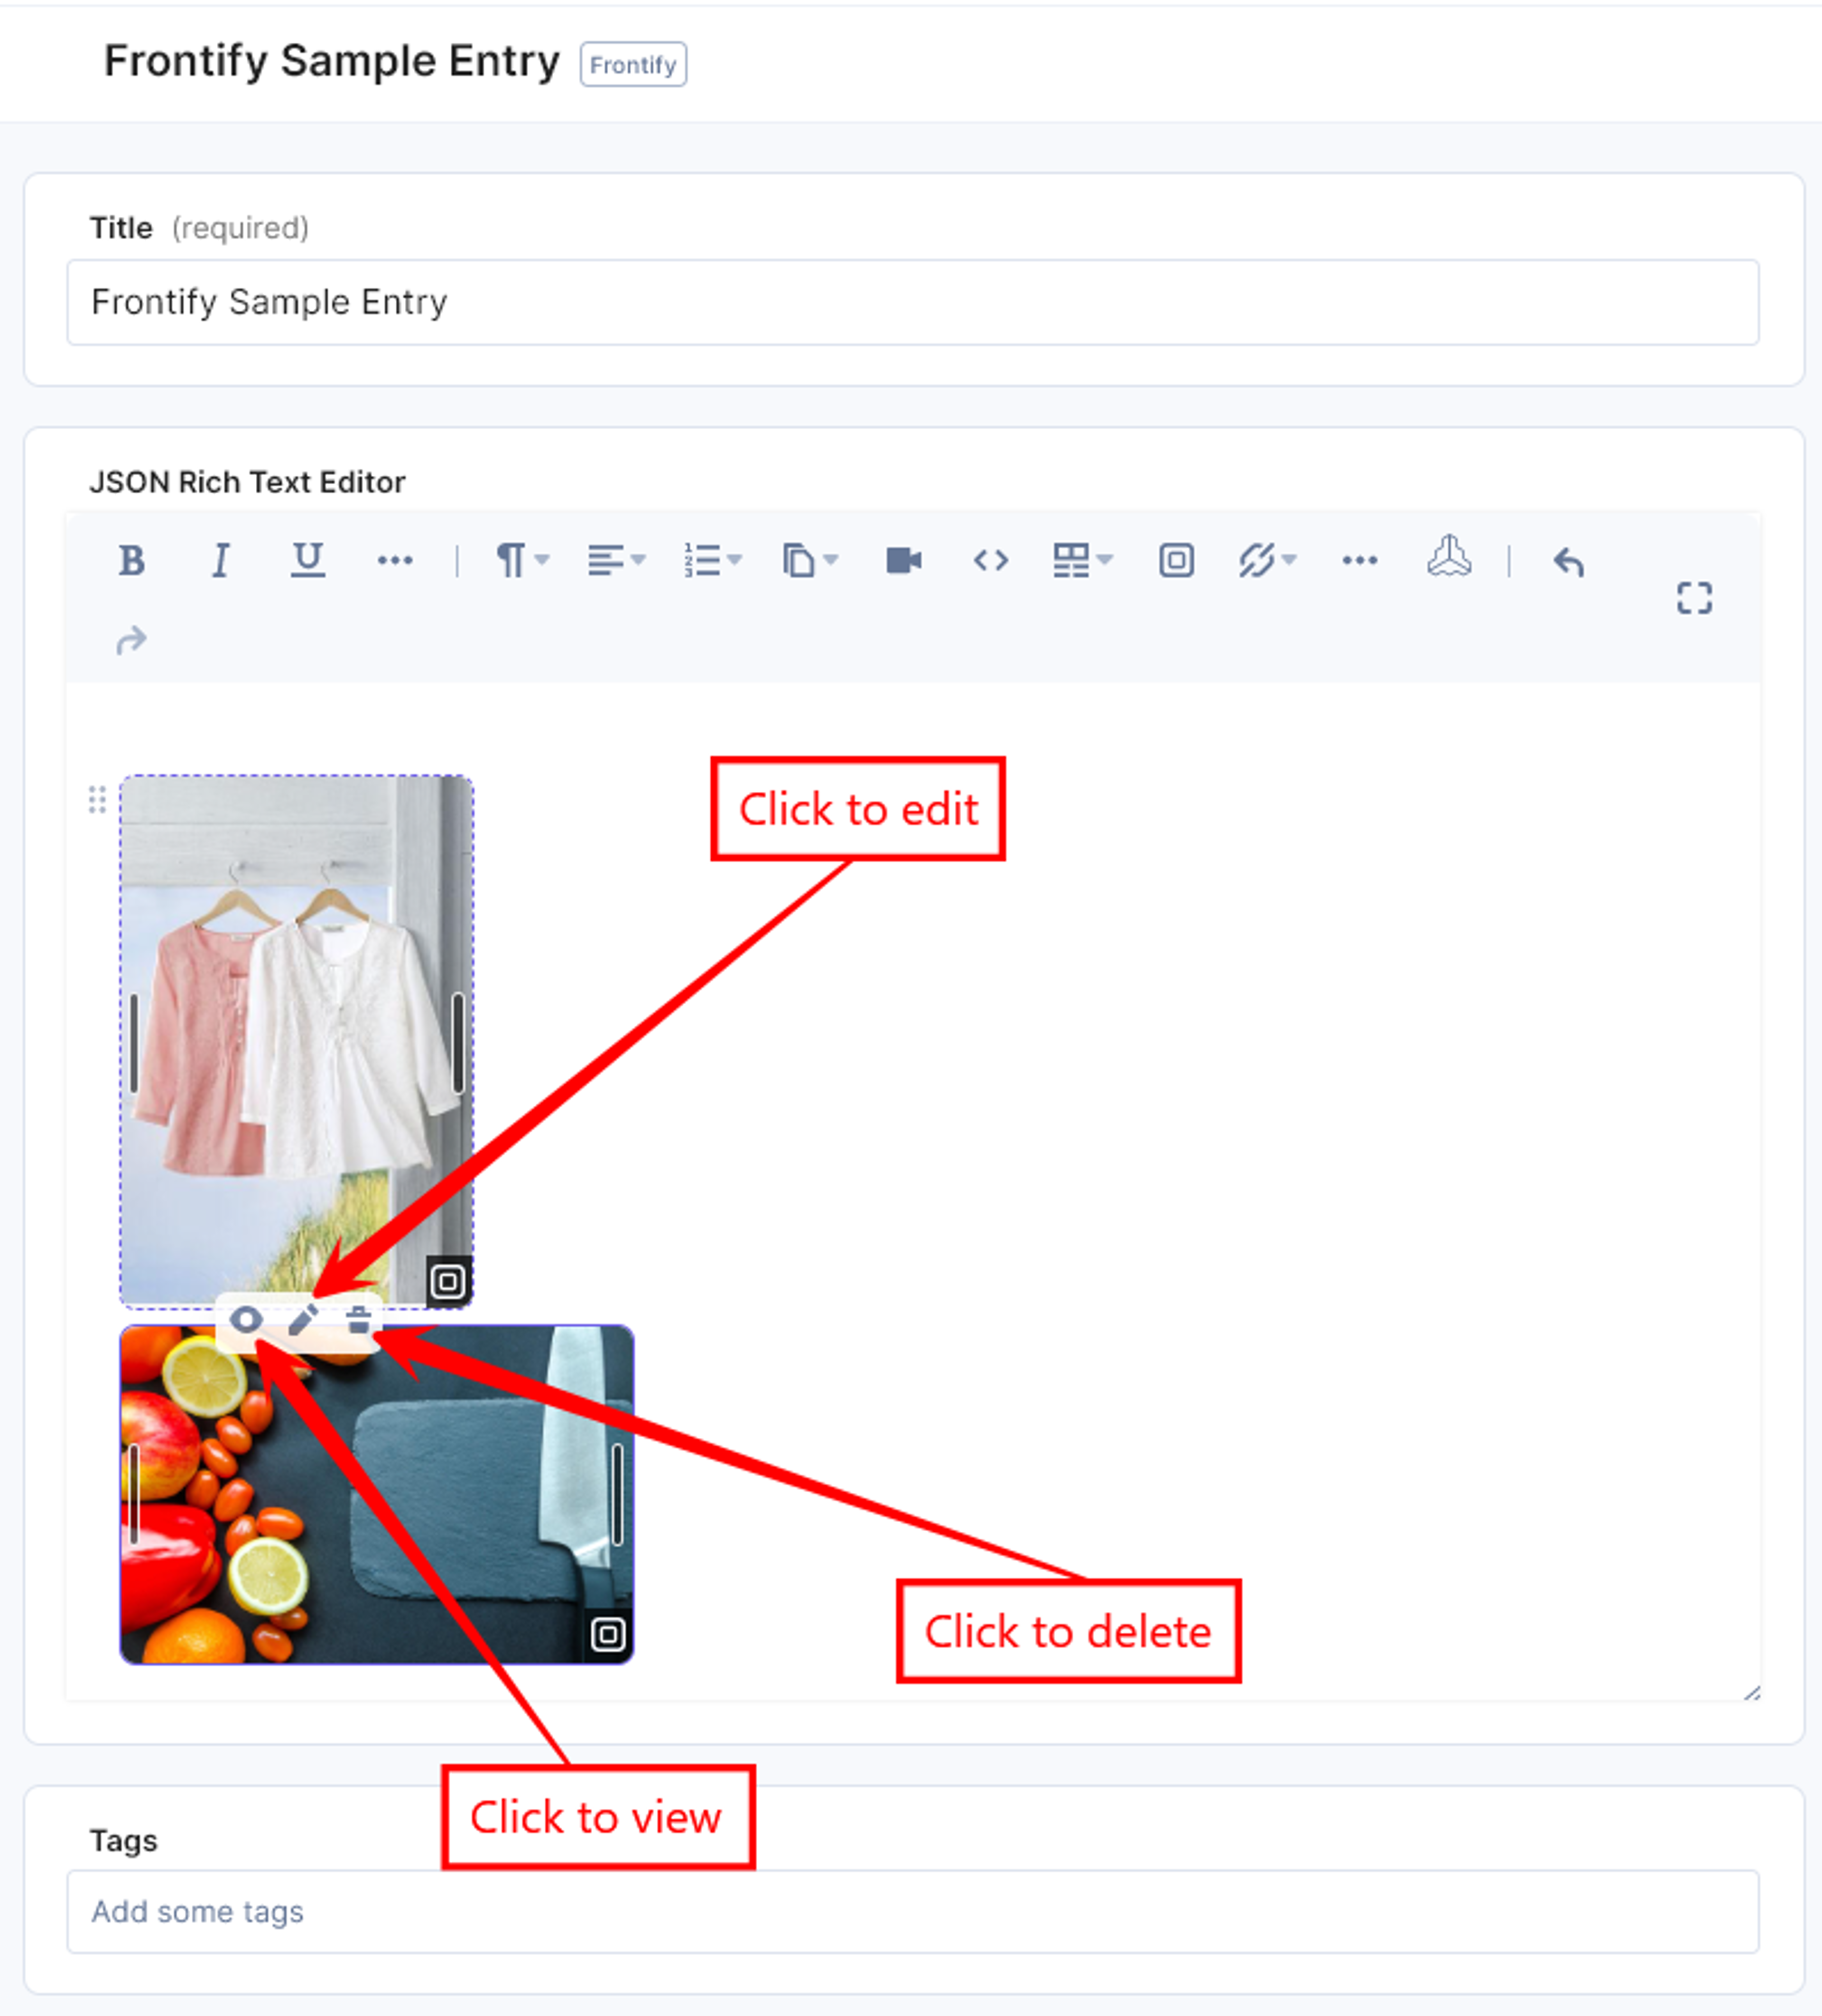Click the embedded entry square icon in toolbar
1822x2016 pixels.
pyautogui.click(x=1176, y=560)
